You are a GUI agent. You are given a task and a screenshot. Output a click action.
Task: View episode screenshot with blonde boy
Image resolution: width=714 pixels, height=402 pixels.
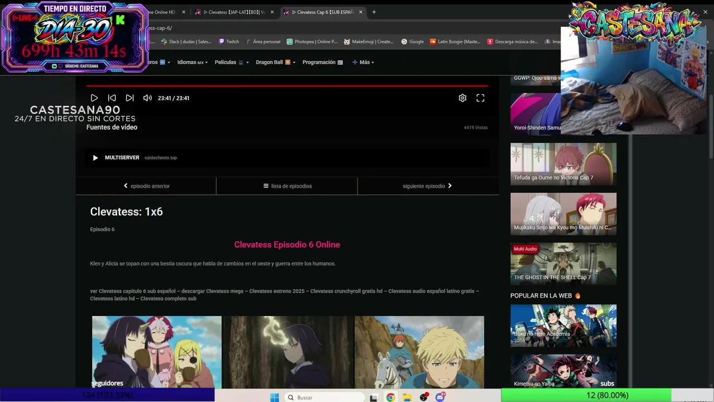click(x=419, y=352)
